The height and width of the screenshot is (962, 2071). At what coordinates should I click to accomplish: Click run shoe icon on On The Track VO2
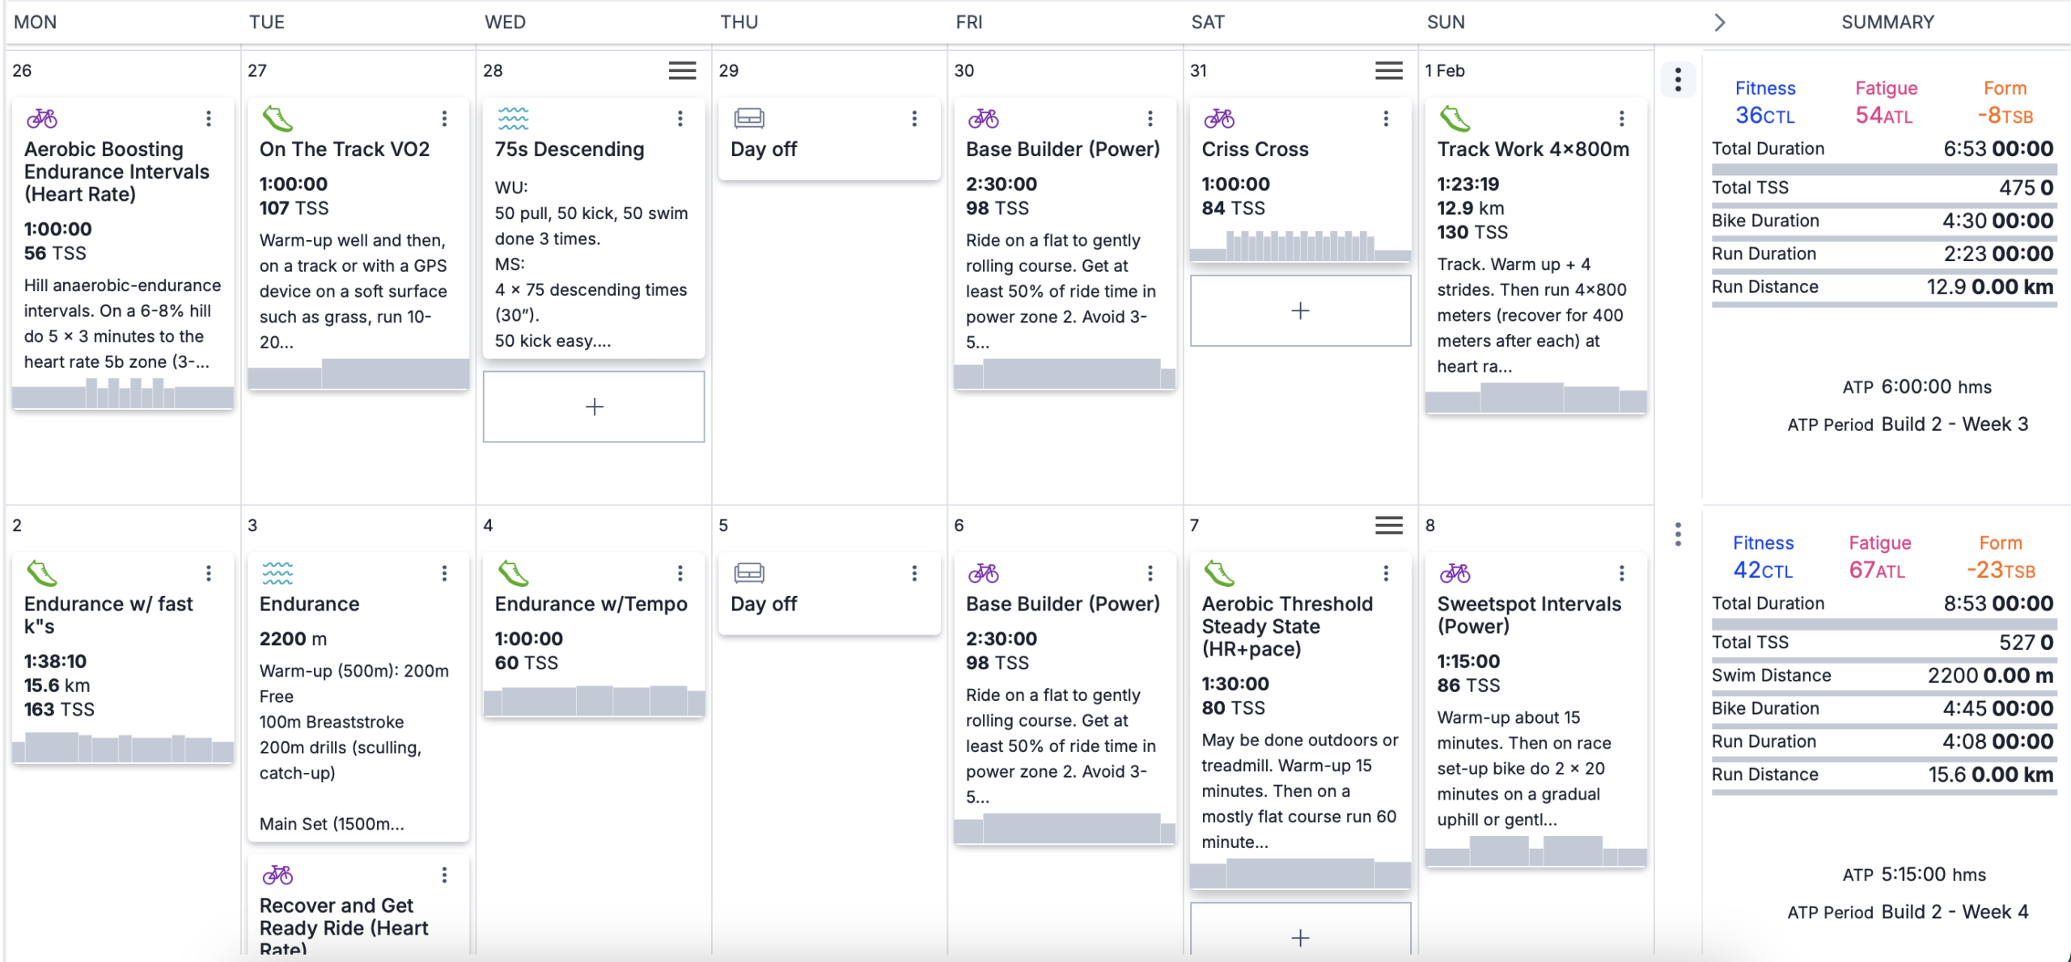(x=277, y=119)
